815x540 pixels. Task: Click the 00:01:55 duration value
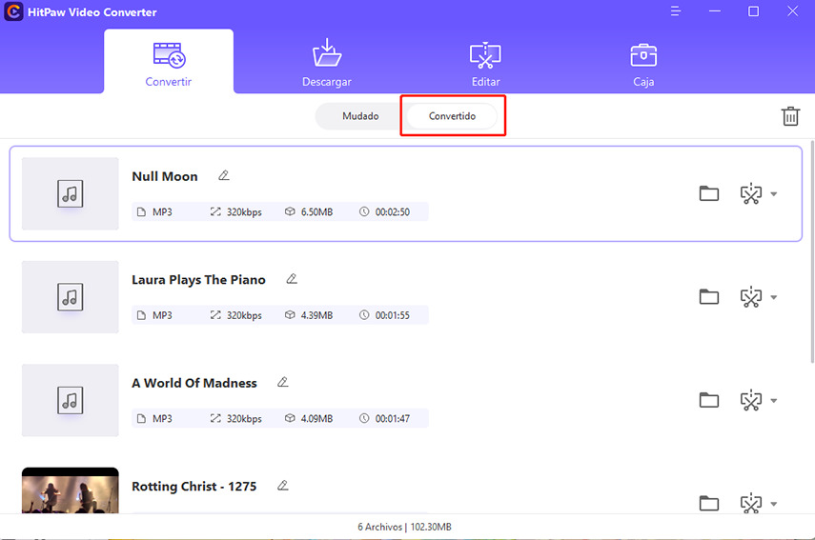(393, 315)
